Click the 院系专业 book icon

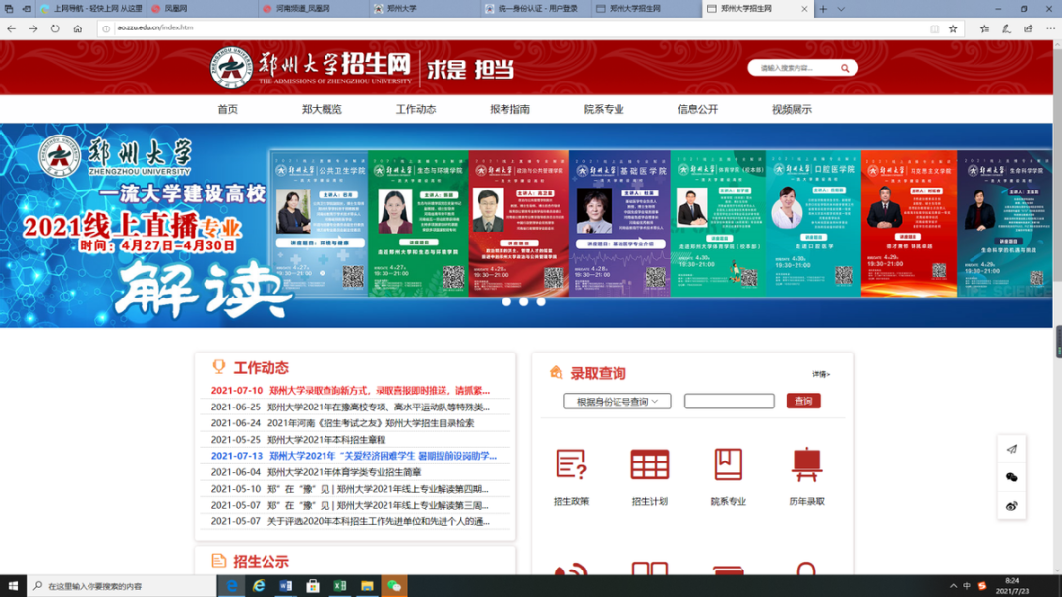tap(728, 466)
